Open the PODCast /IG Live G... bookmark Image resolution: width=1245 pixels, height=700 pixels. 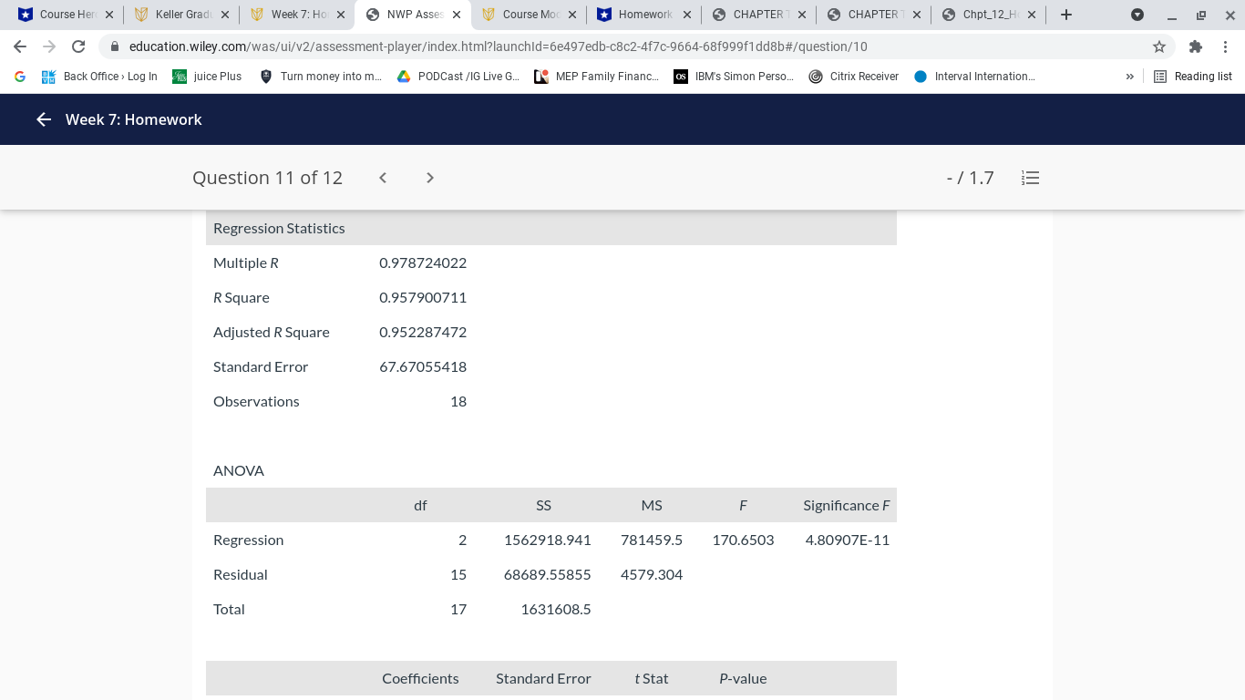[x=458, y=77]
